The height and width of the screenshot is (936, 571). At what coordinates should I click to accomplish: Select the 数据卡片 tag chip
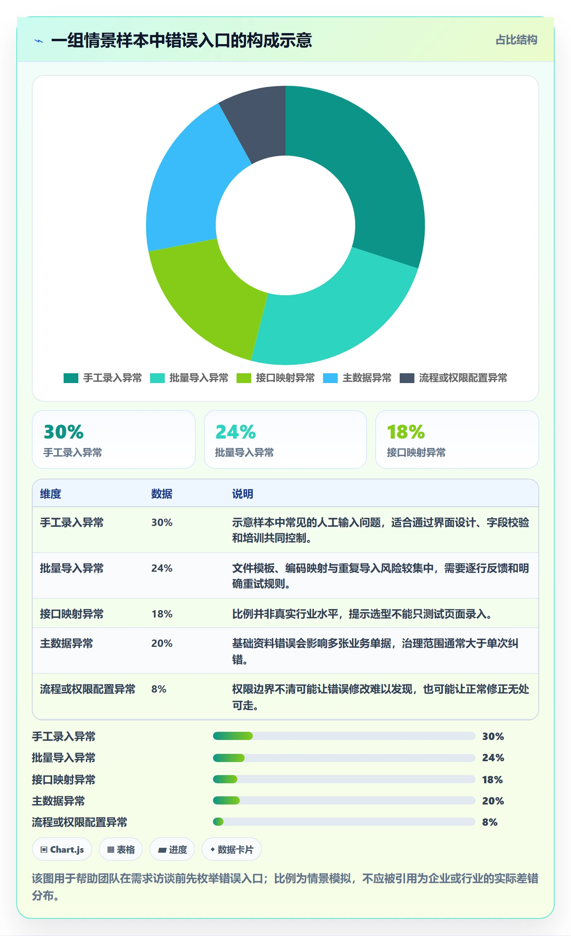(232, 849)
